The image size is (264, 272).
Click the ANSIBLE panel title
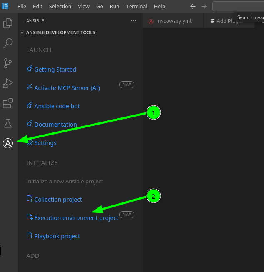point(35,21)
